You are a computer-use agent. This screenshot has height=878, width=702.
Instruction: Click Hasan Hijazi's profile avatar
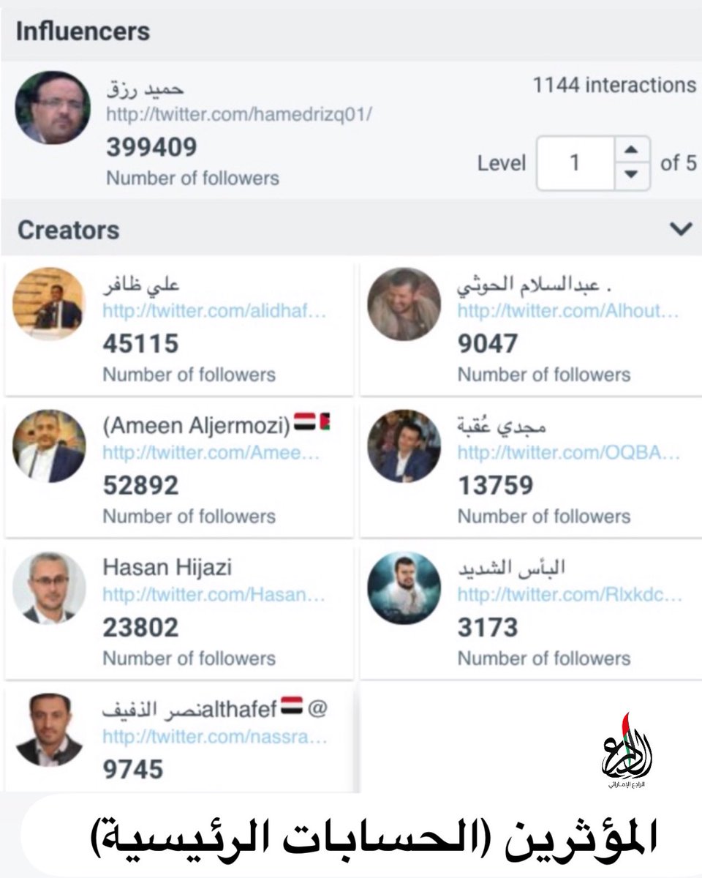click(x=49, y=588)
